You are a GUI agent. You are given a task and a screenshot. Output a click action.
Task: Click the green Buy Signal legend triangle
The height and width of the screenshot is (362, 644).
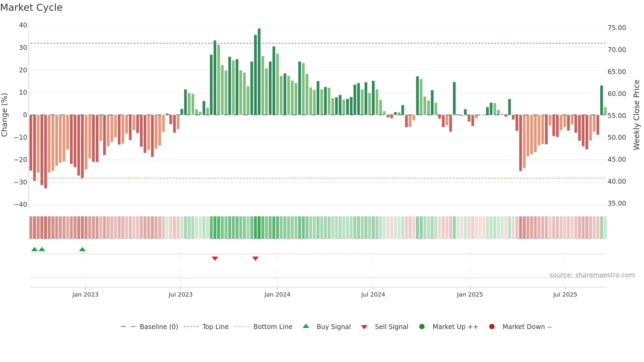coord(306,326)
